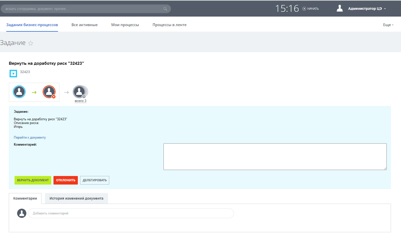
Task: Open the Мои процессы tab
Action: 125,25
